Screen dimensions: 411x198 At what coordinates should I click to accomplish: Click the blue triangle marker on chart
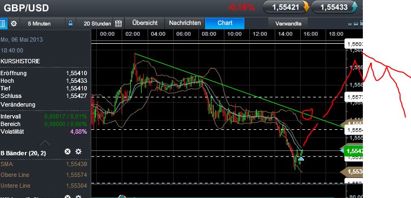pyautogui.click(x=301, y=159)
